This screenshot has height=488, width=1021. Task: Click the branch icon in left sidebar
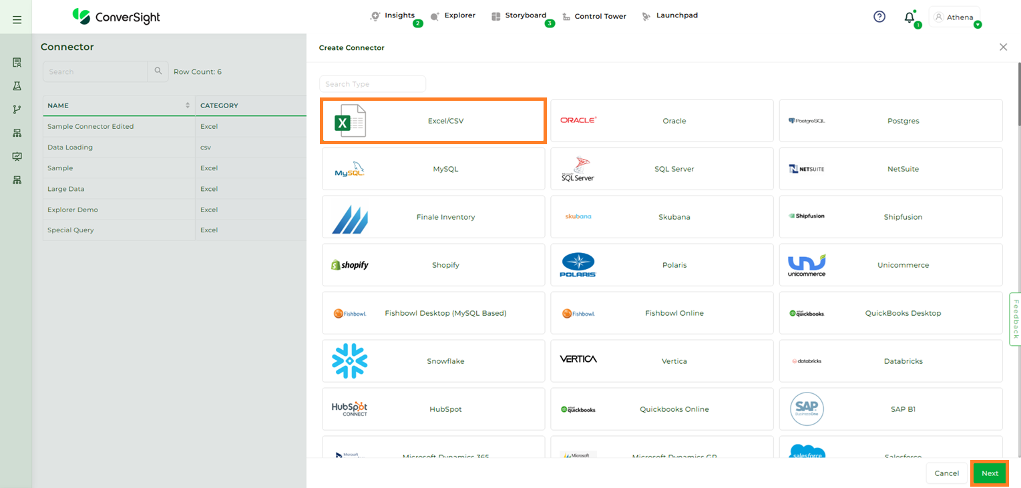(x=17, y=109)
